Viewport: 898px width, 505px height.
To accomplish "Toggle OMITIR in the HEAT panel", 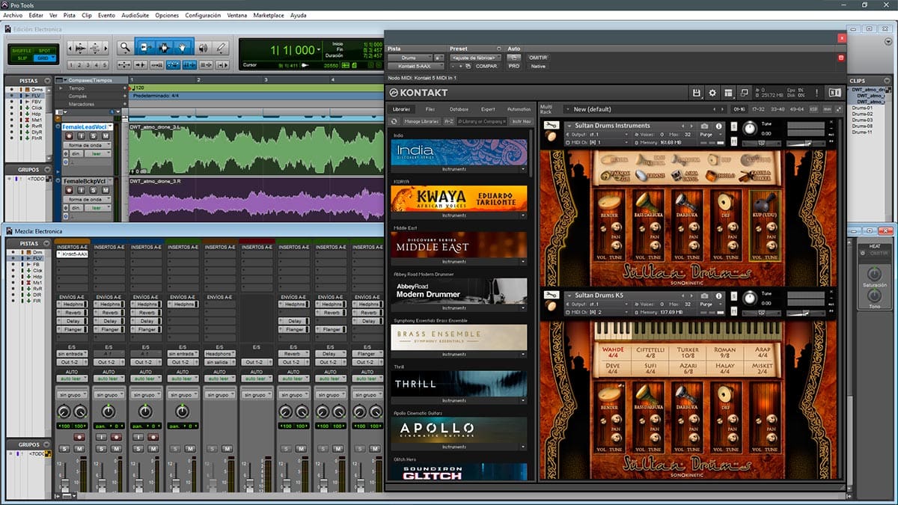I will click(878, 253).
